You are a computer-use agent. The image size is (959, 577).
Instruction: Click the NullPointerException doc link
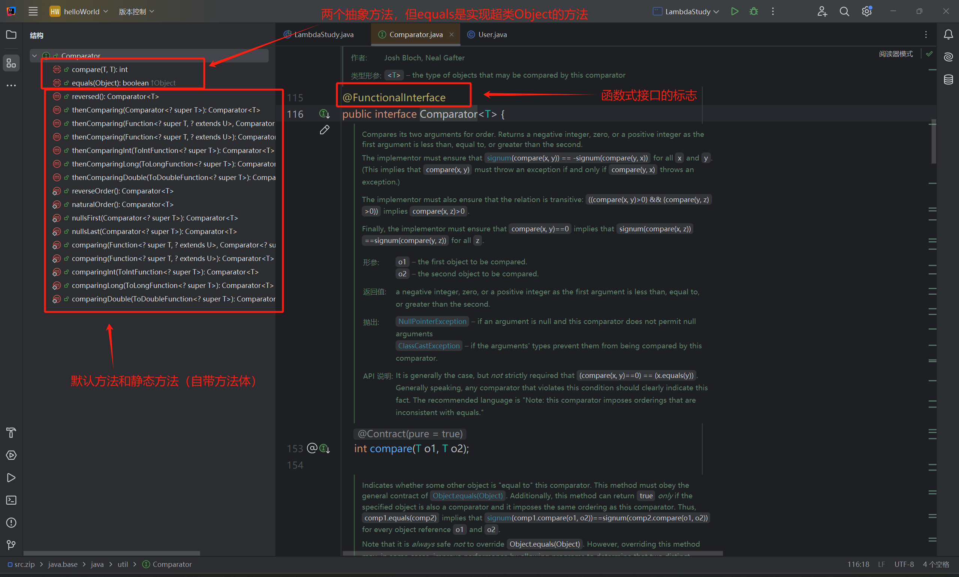pyautogui.click(x=432, y=322)
